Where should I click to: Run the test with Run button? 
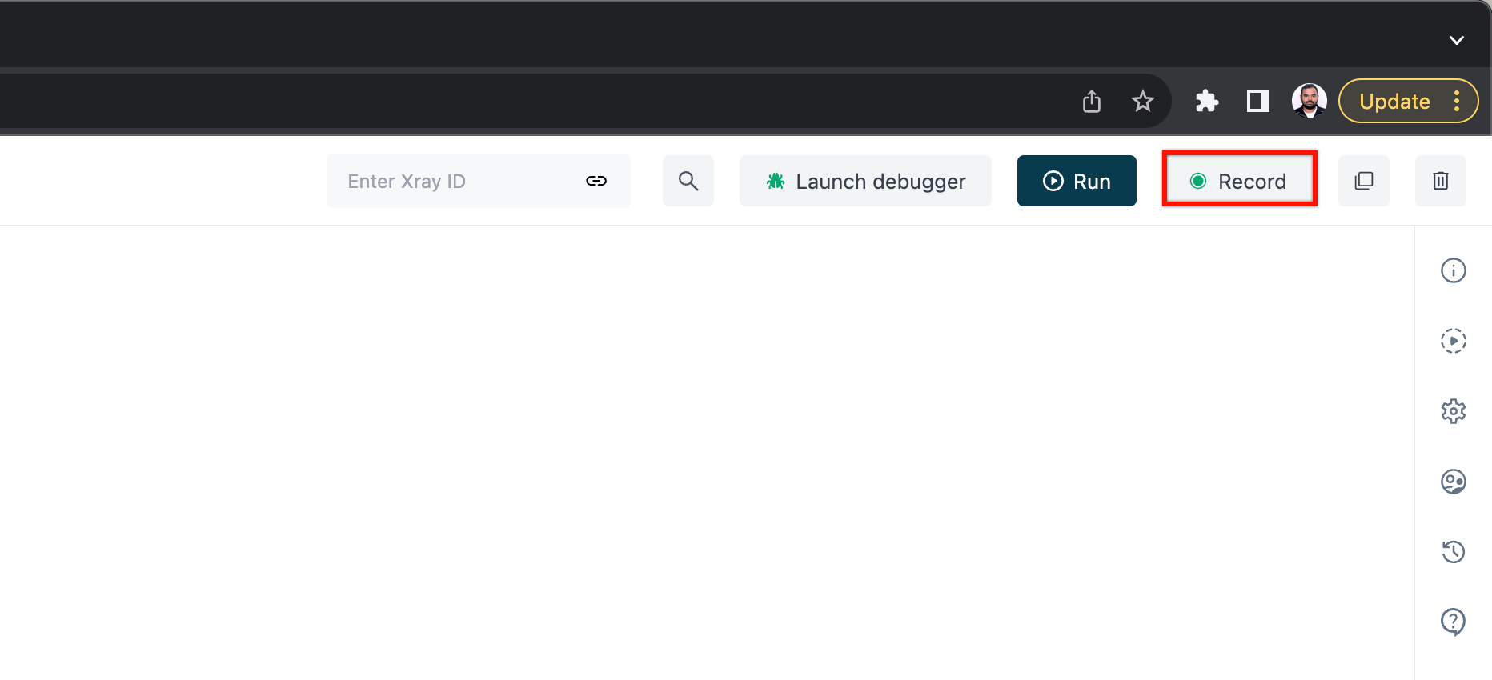click(x=1077, y=181)
